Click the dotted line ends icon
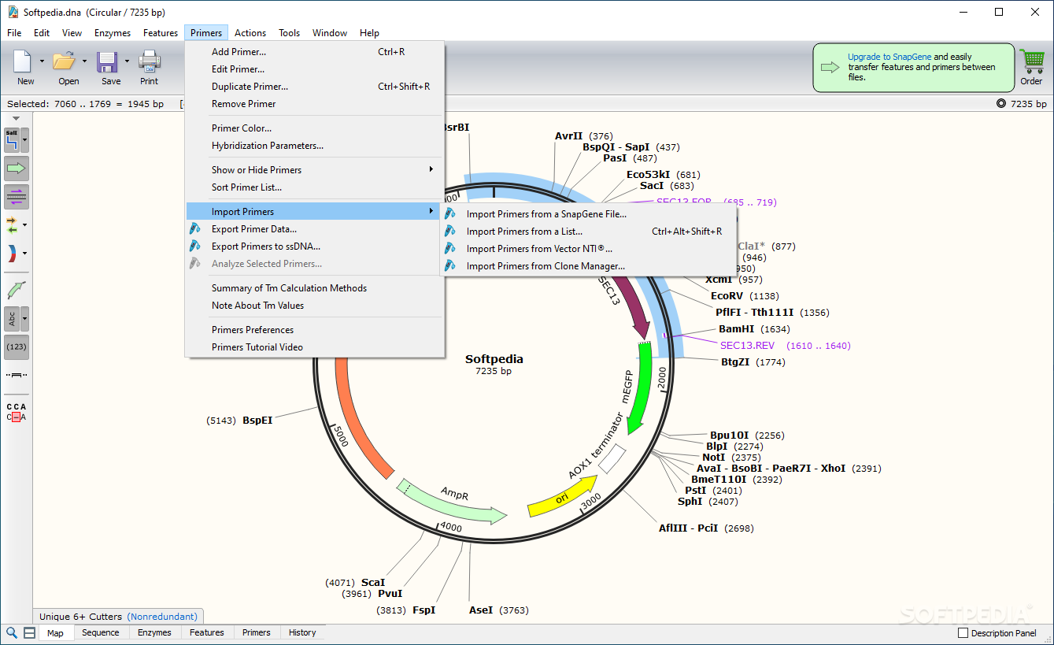The height and width of the screenshot is (645, 1054). click(17, 375)
